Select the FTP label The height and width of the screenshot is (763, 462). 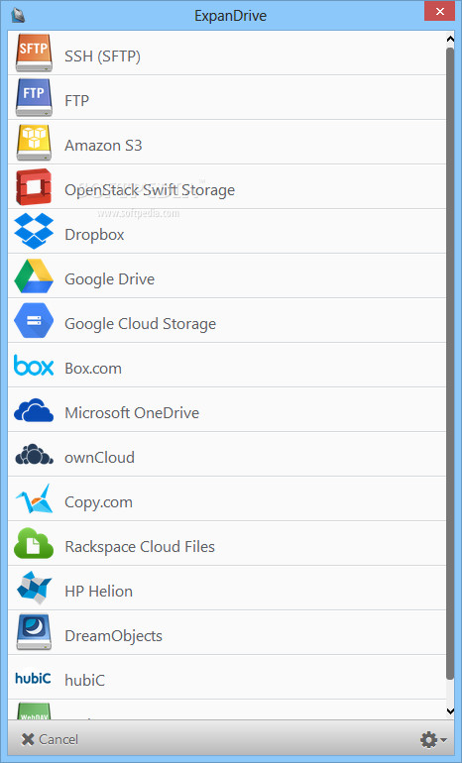pos(77,101)
